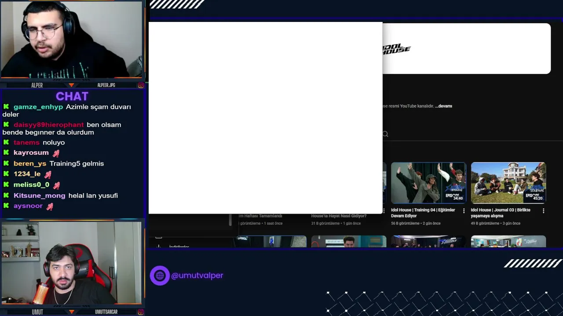563x316 pixels.
Task: Click username tanems in chat
Action: tap(26, 142)
